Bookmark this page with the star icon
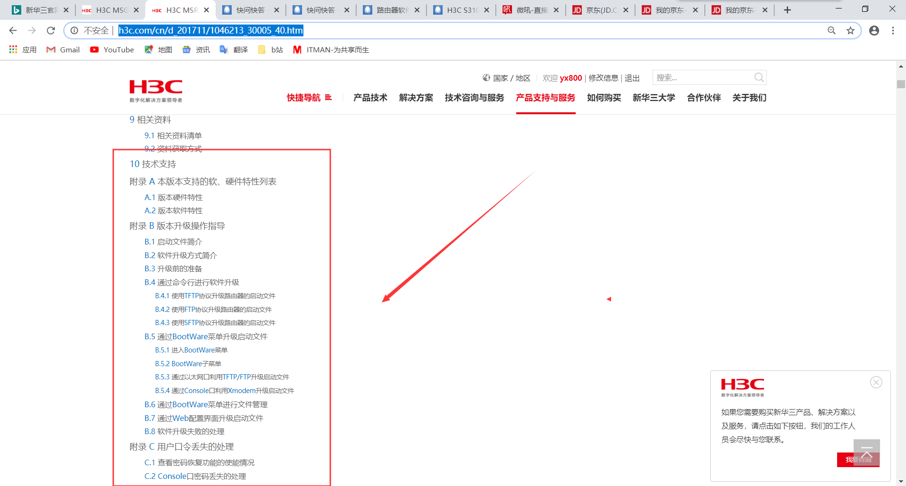906x486 pixels. (x=850, y=31)
